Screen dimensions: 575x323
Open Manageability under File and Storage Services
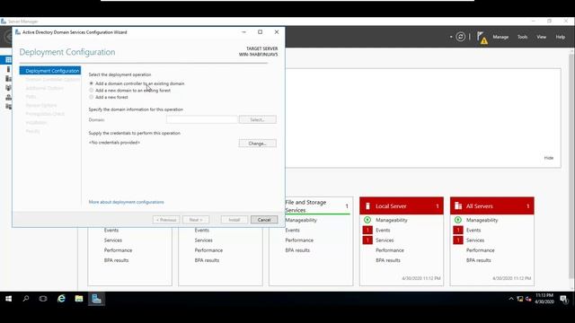[x=301, y=220]
